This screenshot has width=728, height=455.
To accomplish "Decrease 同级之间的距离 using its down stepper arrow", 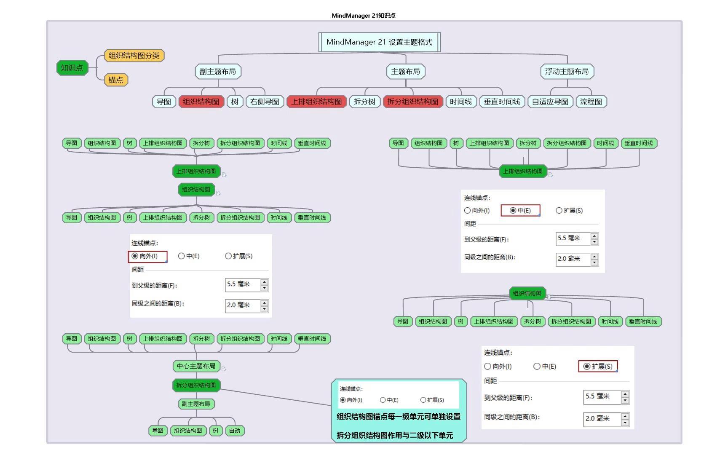I will coord(264,309).
